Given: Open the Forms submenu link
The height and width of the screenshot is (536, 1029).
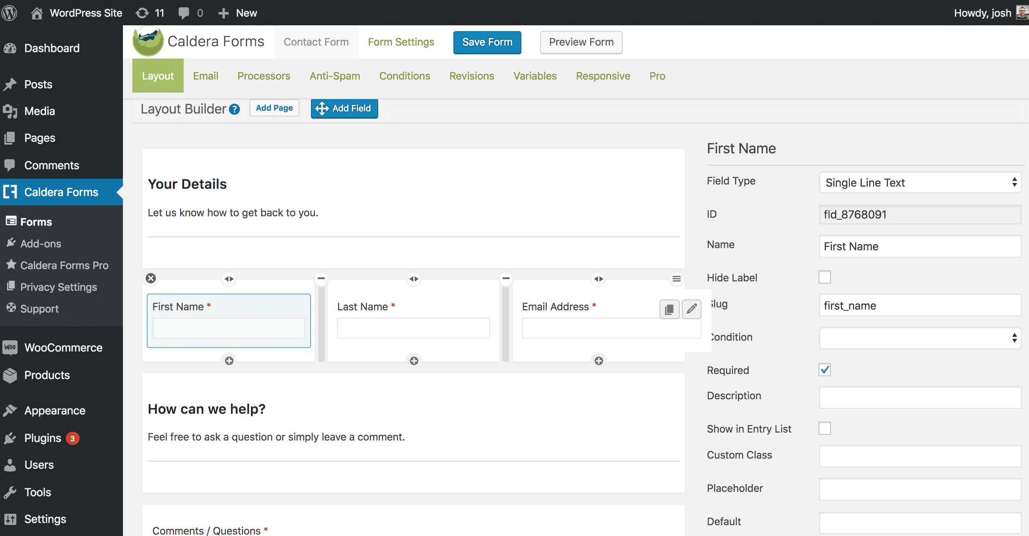Looking at the screenshot, I should (36, 222).
